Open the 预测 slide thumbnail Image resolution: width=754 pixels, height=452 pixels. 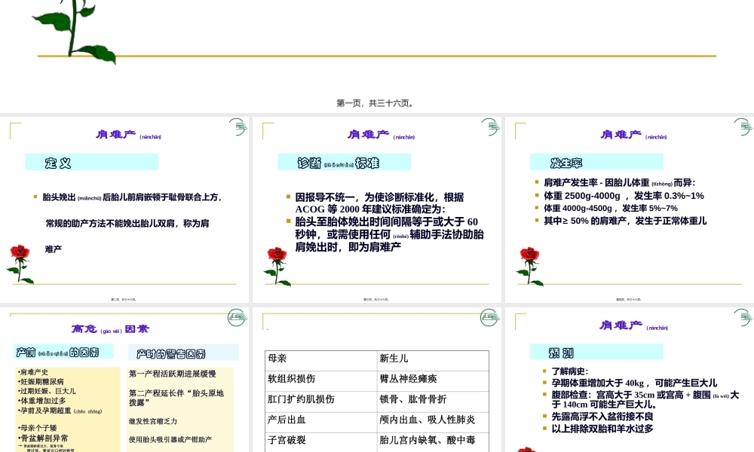click(x=630, y=380)
